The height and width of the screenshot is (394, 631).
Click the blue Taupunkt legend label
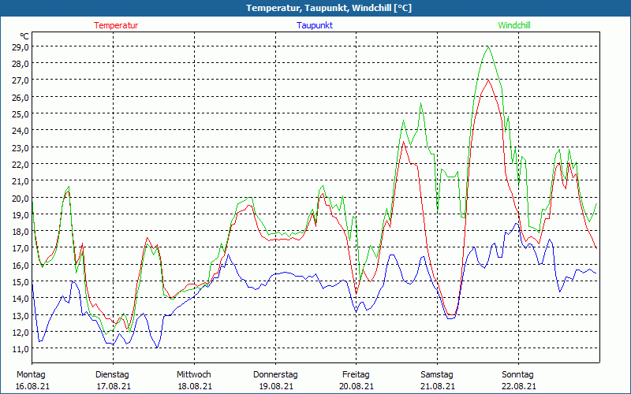tap(315, 25)
